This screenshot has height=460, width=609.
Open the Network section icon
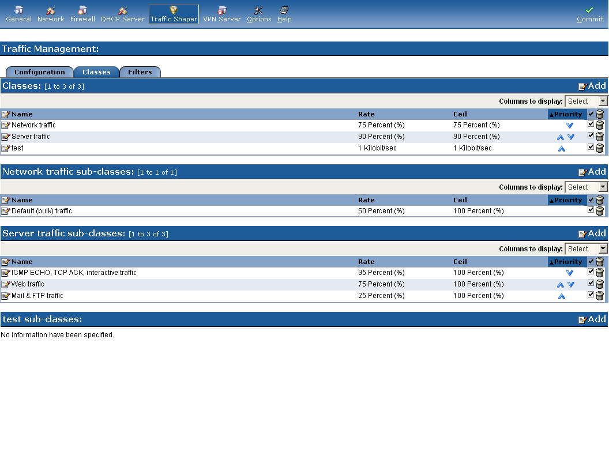(51, 10)
